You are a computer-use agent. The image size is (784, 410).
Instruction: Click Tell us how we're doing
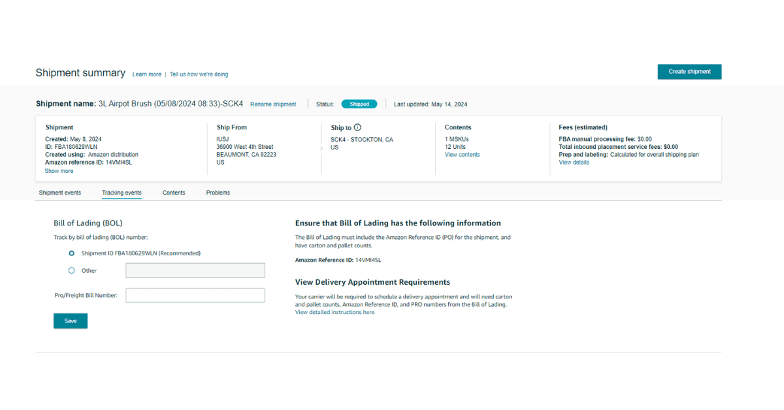tap(199, 74)
